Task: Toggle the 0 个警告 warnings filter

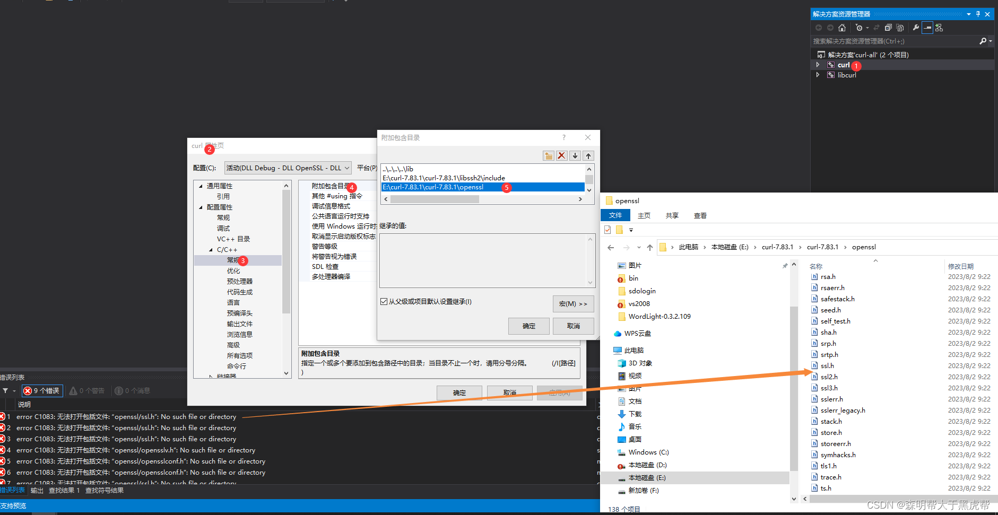Action: click(x=87, y=391)
